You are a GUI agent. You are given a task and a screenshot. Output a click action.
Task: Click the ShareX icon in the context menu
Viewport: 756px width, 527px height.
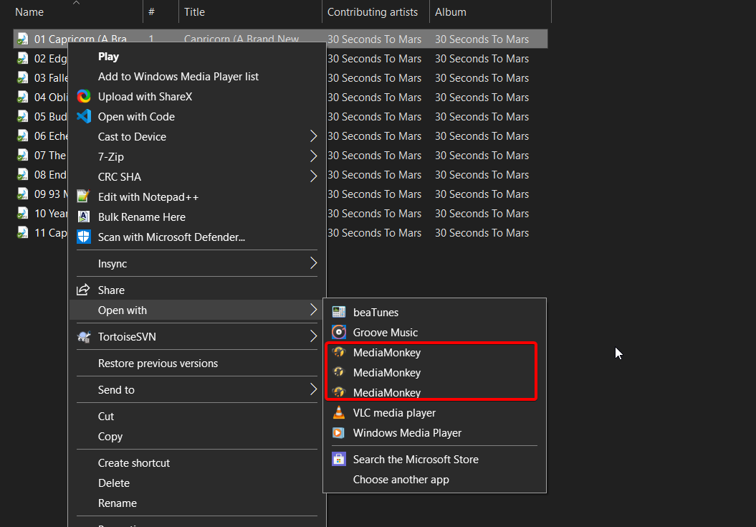pyautogui.click(x=84, y=97)
